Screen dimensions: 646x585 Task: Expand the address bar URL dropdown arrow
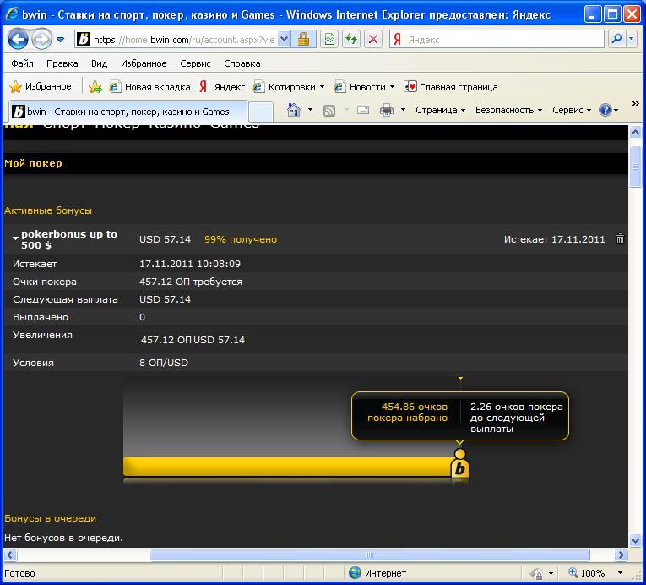284,40
